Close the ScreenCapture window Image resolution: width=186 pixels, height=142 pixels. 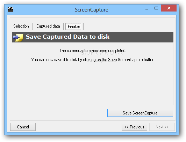point(169,8)
